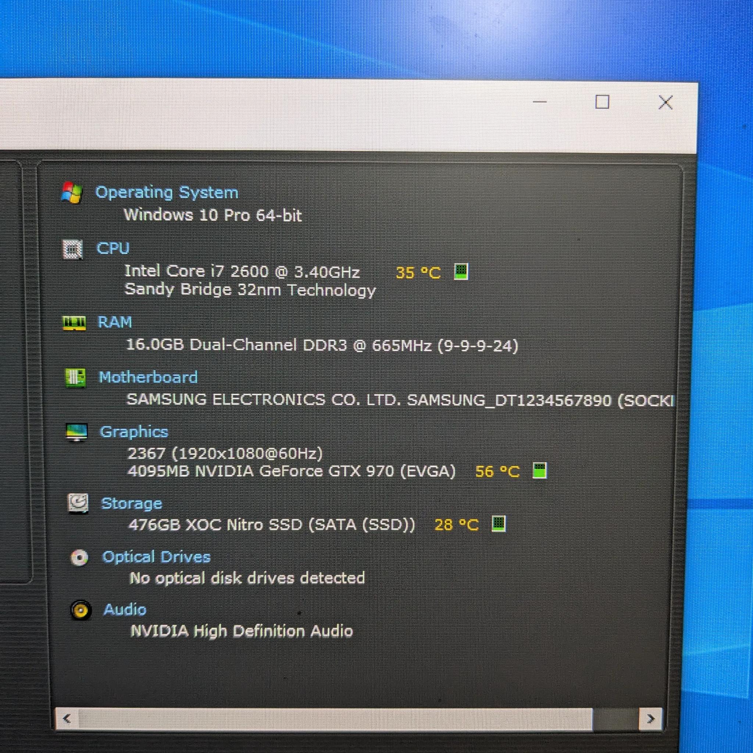Click the Storage hard drive icon

[x=78, y=504]
